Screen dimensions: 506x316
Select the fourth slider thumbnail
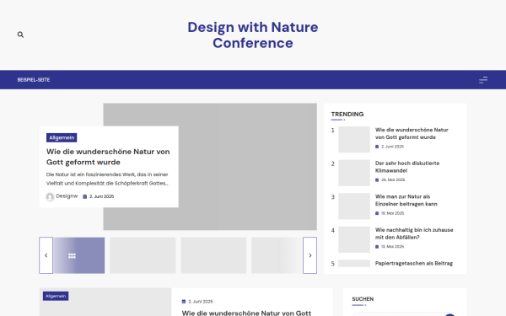point(277,255)
